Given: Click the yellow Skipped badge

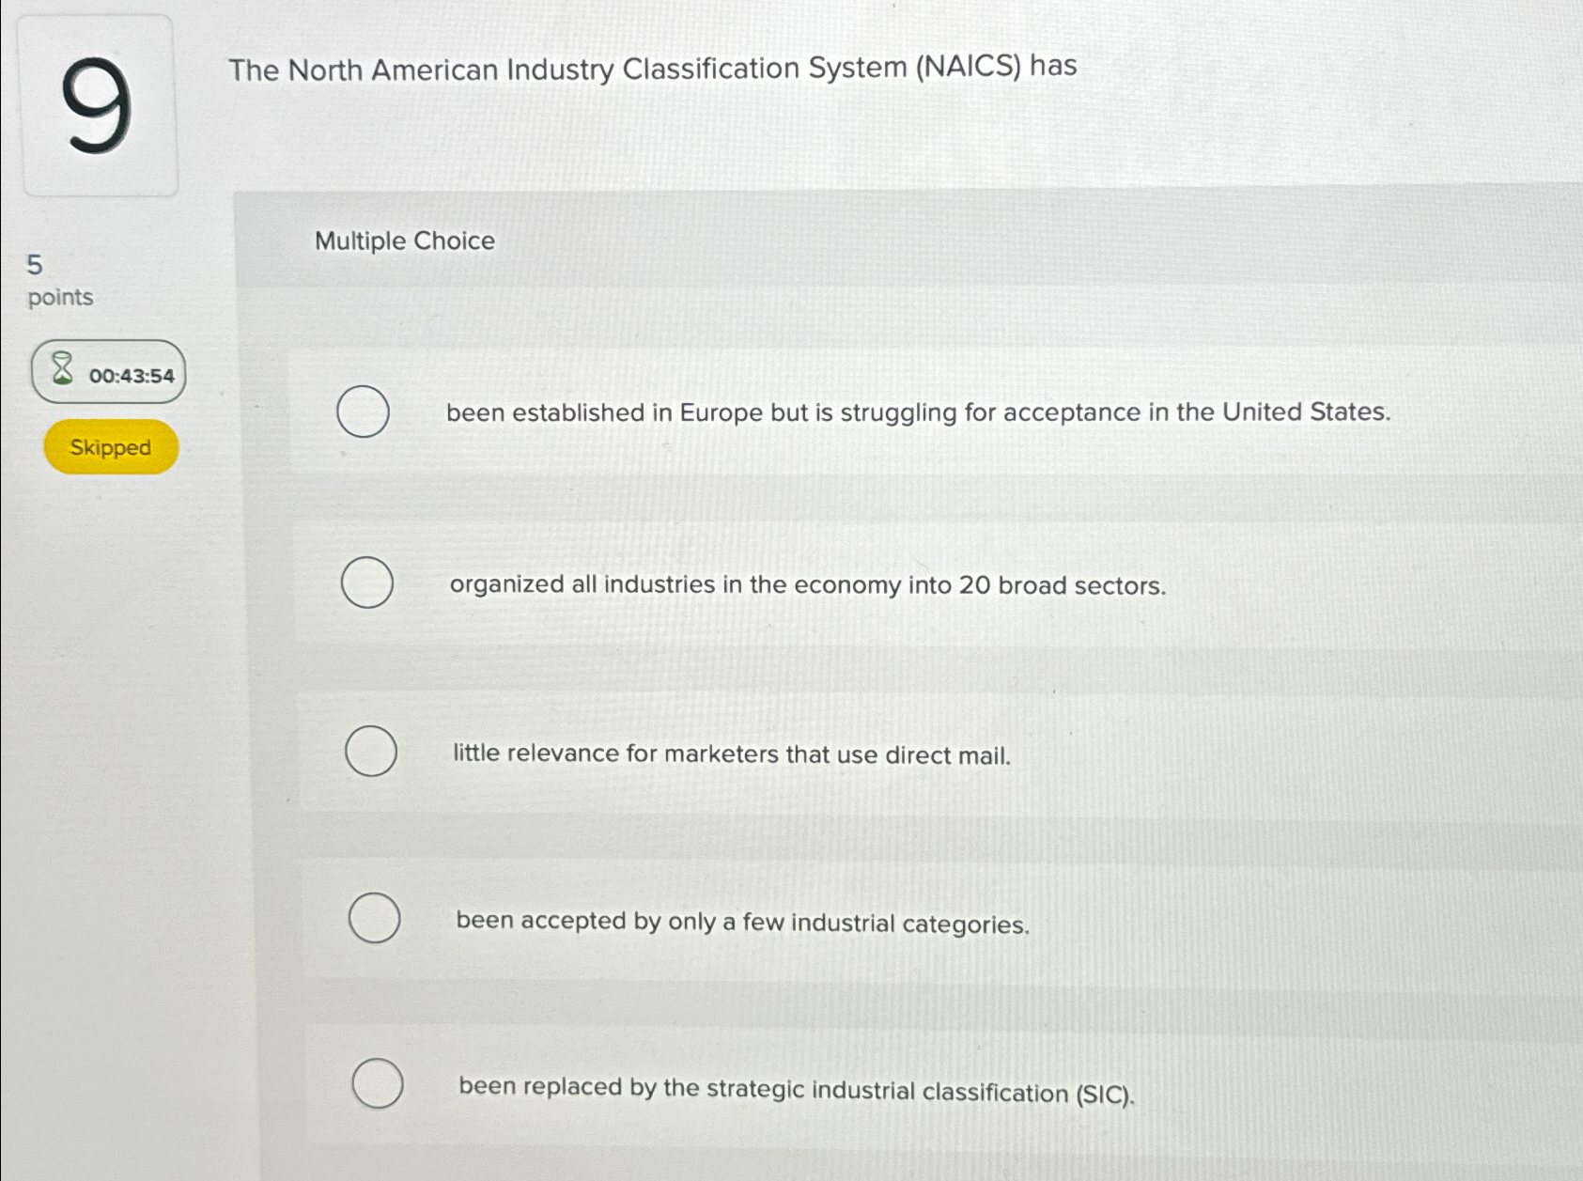Looking at the screenshot, I should point(110,447).
